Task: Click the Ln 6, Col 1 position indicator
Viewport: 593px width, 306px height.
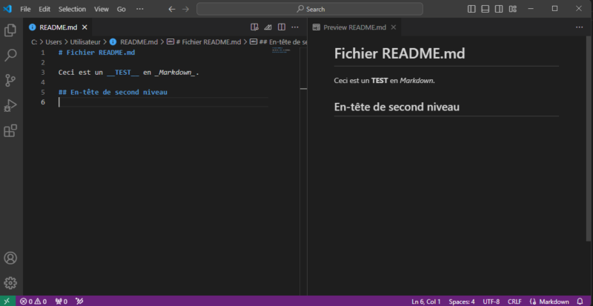Action: tap(425, 302)
